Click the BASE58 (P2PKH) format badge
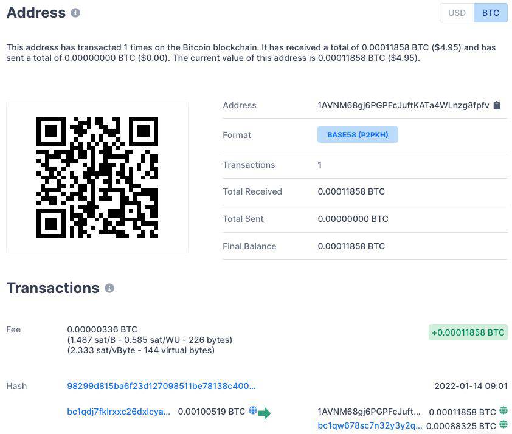Viewport: 512px width, 434px height. point(358,135)
